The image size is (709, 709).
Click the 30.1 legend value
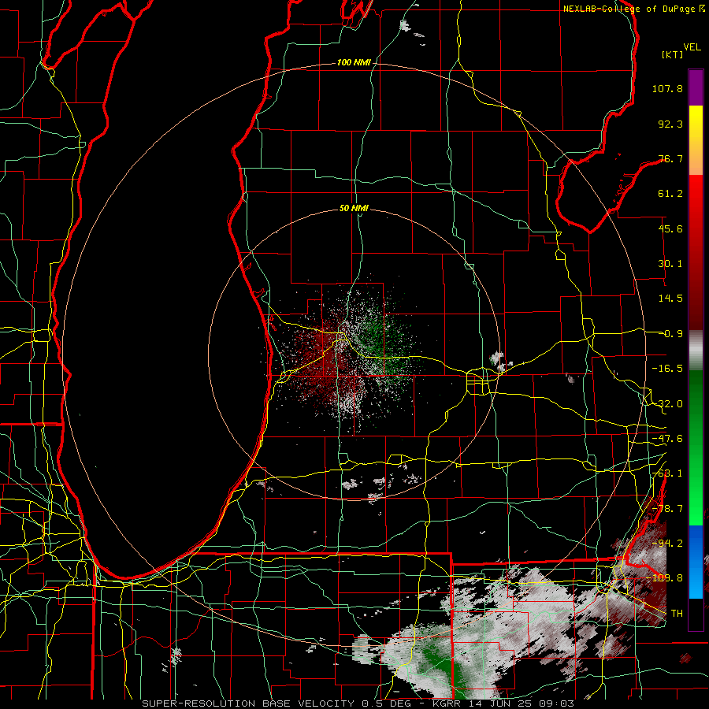pos(670,264)
